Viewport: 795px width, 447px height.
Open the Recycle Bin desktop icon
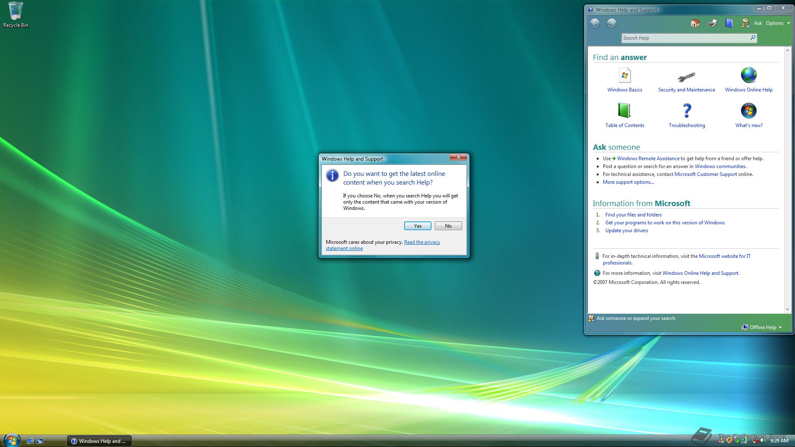pos(16,15)
